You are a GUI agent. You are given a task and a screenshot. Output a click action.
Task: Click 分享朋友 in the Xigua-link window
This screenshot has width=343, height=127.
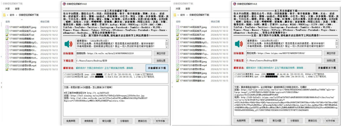pos(295,121)
